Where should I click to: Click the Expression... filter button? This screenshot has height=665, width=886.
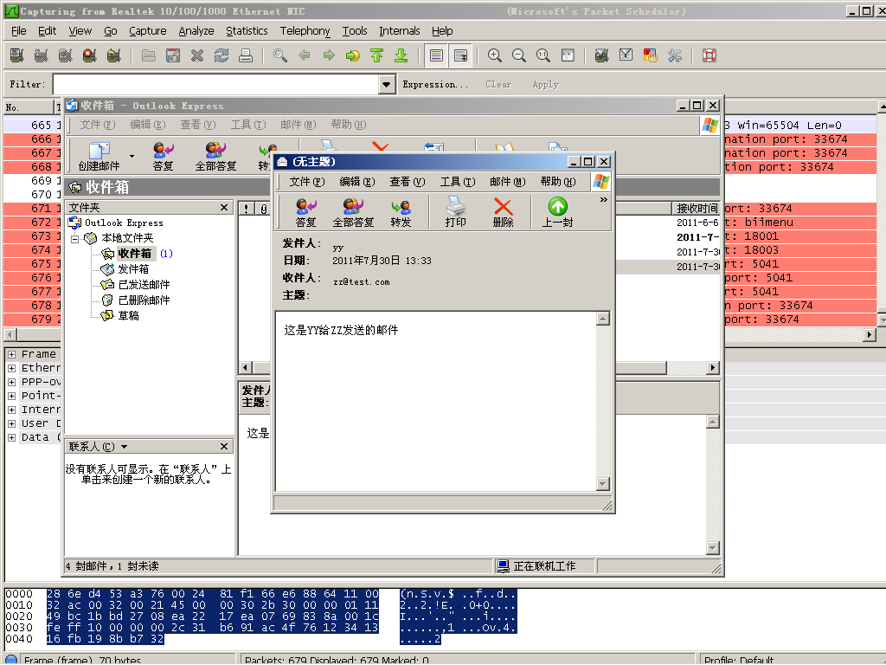point(436,84)
